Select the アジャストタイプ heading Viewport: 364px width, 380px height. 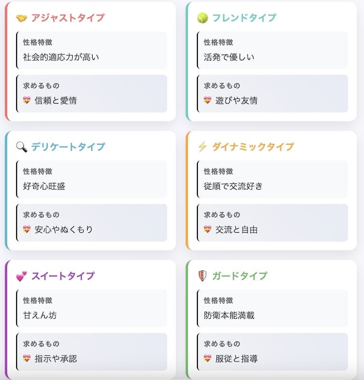[x=68, y=18]
